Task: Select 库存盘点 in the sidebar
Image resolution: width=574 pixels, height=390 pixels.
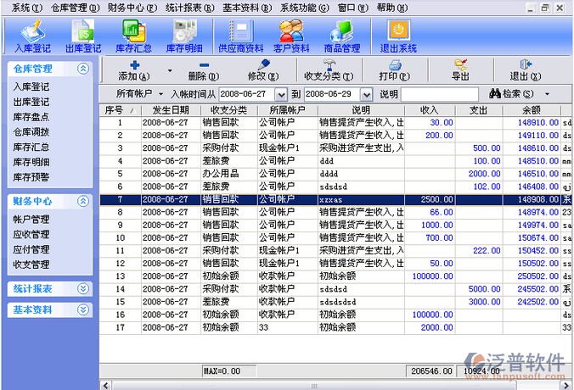Action: pyautogui.click(x=31, y=117)
